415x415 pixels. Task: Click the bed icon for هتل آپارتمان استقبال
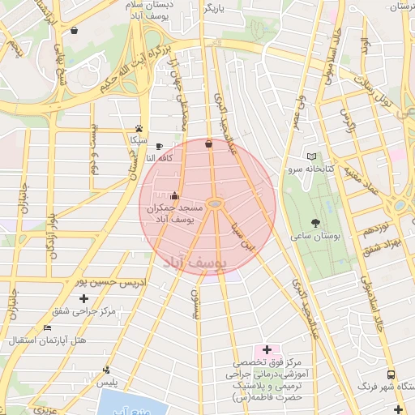tap(48, 327)
